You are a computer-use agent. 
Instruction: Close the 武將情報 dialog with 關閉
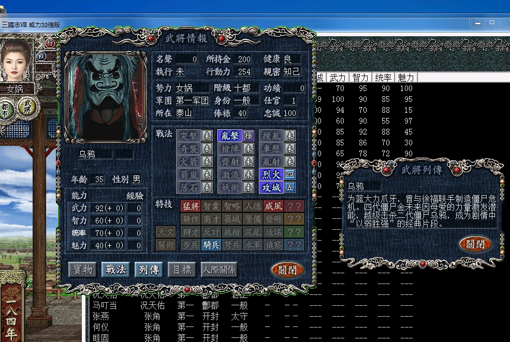coord(287,270)
